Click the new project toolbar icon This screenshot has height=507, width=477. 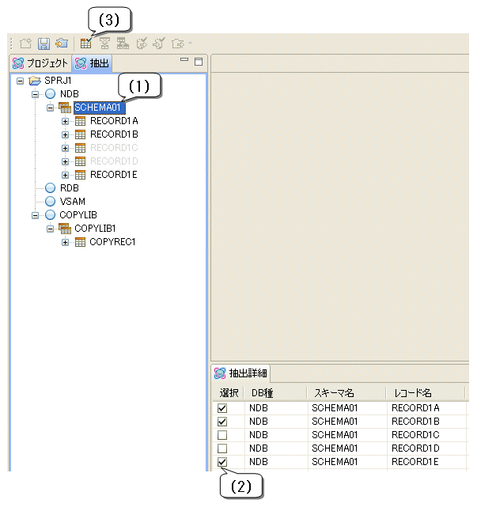(x=25, y=44)
